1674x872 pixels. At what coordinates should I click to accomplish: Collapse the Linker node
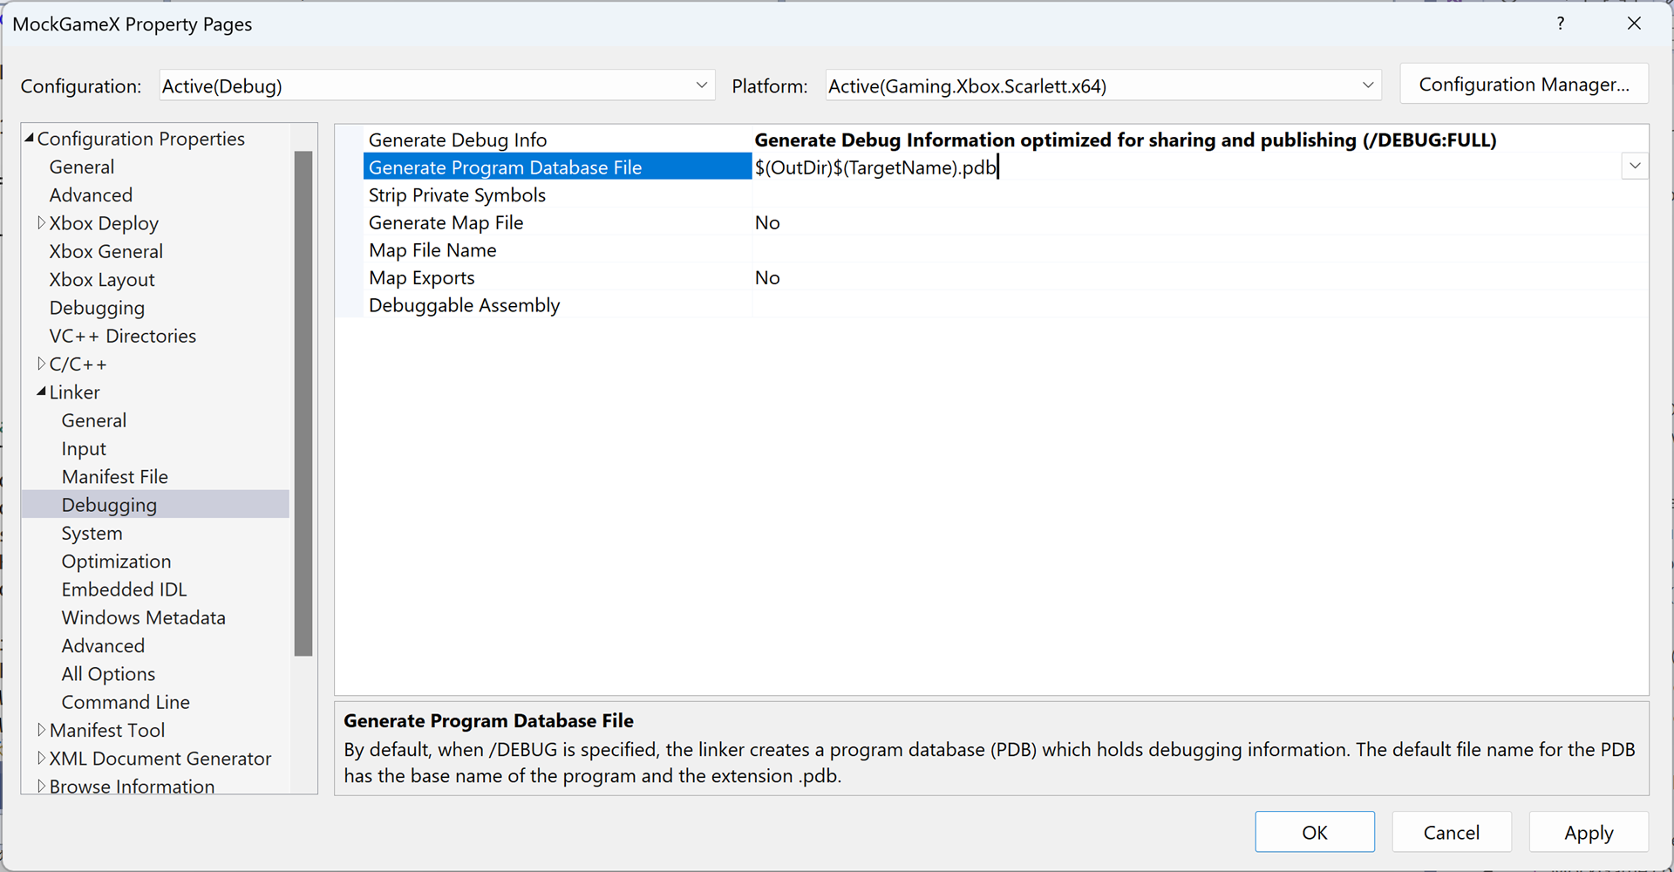(x=41, y=392)
